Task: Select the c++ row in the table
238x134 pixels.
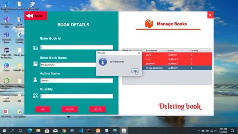Action: [177, 59]
